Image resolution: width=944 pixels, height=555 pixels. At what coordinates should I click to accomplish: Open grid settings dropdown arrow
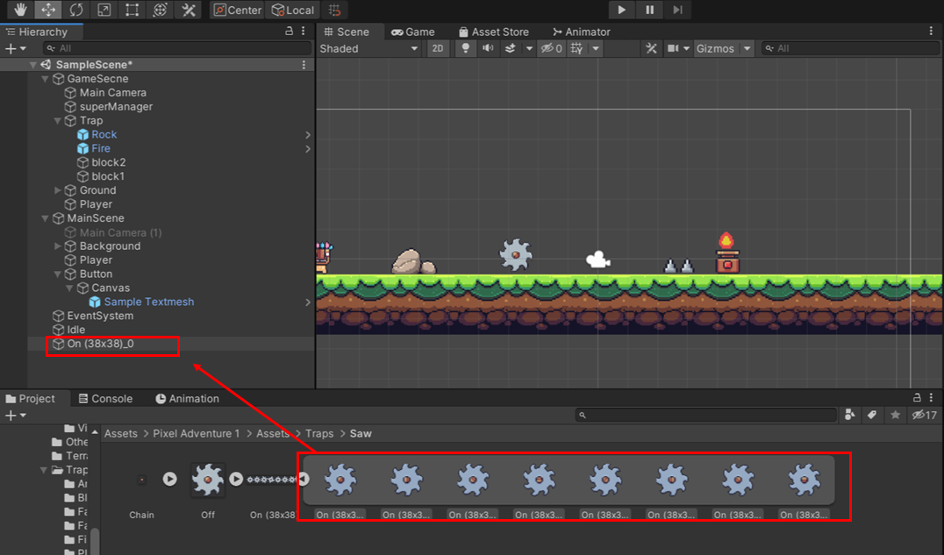(596, 48)
